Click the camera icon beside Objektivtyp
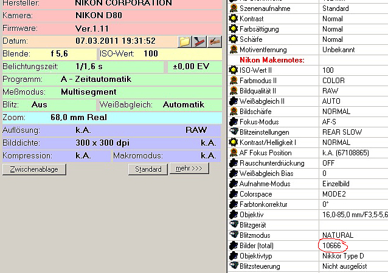Screen dimensions: 388x273 coord(234,256)
